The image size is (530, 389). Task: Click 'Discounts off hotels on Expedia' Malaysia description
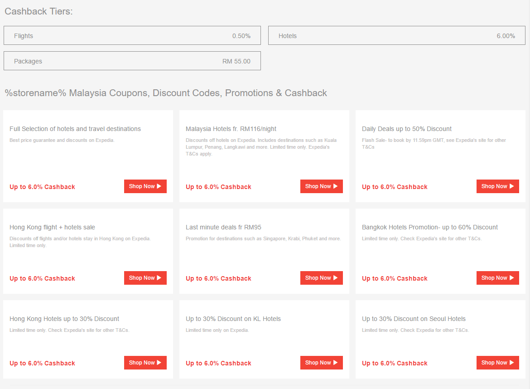(261, 147)
